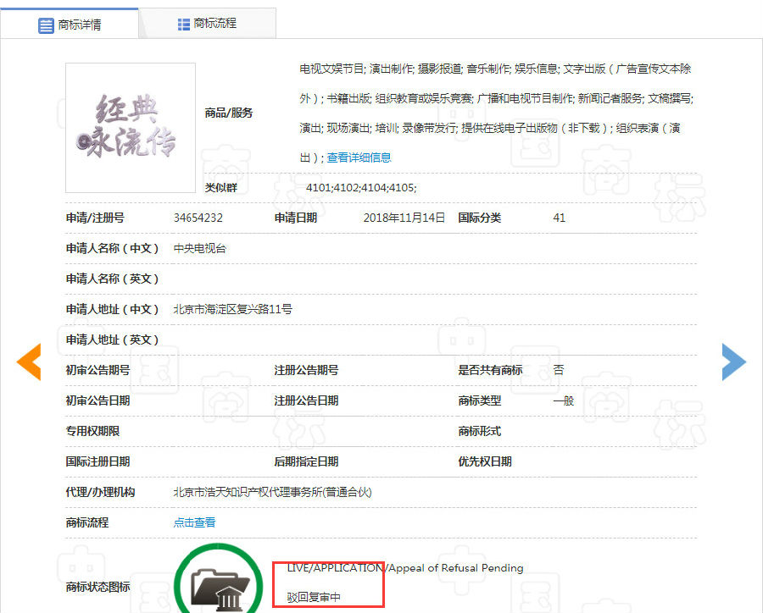The image size is (763, 613).
Task: Click the 经典咏流传 trademark image thumbnail
Action: [x=131, y=128]
